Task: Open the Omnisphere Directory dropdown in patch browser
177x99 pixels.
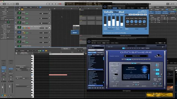Action: coord(96,48)
